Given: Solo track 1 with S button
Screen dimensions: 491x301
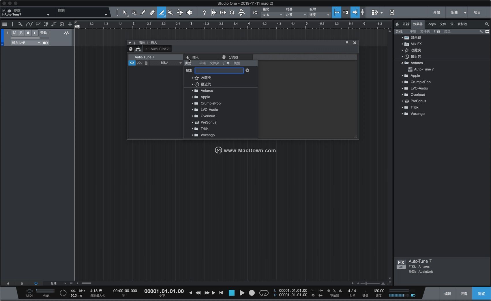Looking at the screenshot, I should tap(21, 33).
